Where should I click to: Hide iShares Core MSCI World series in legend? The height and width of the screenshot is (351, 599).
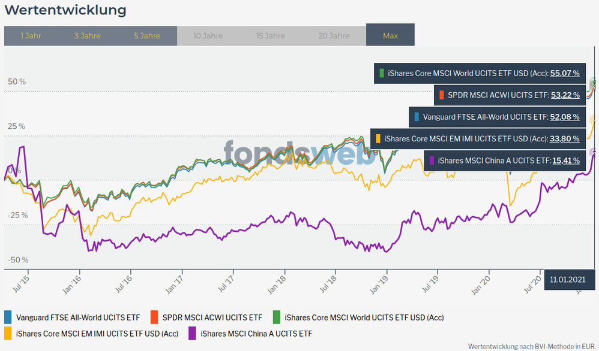(x=364, y=317)
